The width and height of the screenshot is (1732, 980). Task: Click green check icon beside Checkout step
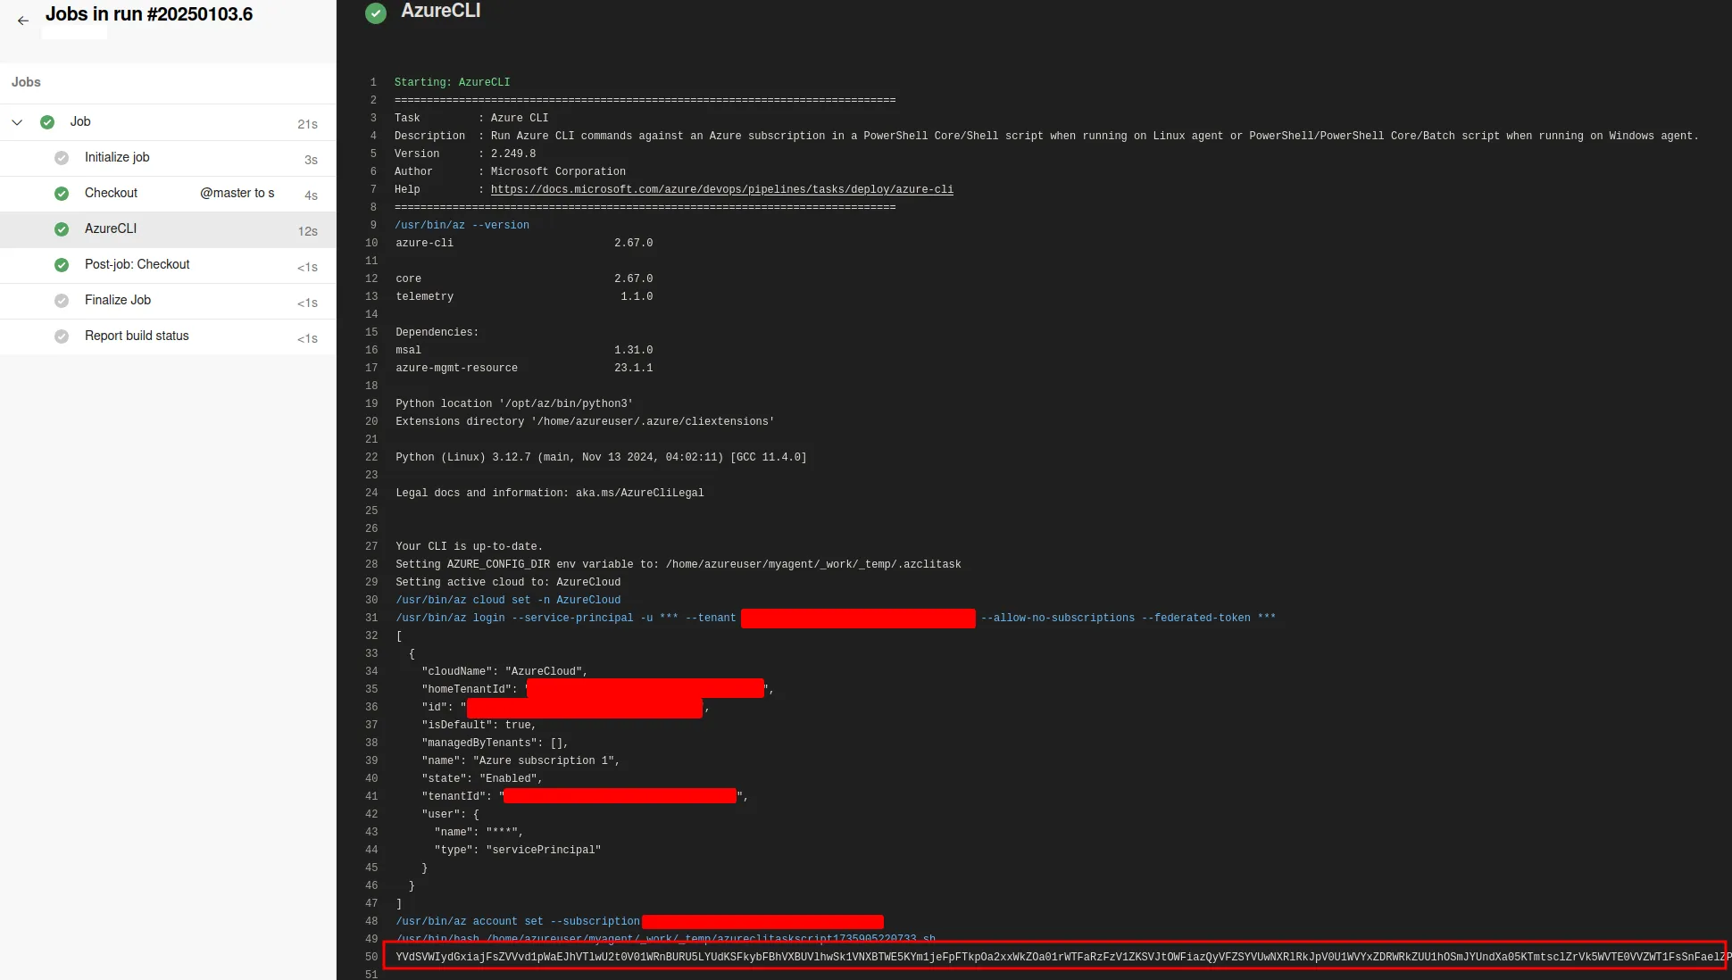point(62,194)
